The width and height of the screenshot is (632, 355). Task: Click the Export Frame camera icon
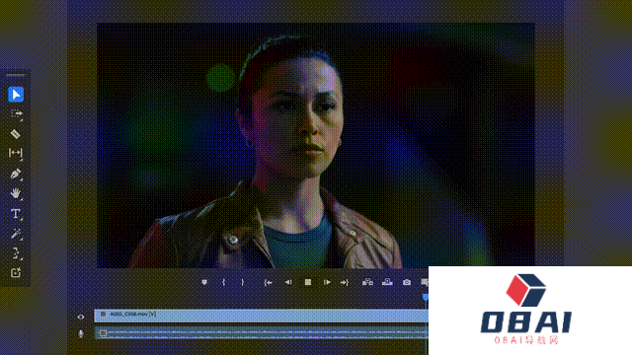[x=407, y=283]
